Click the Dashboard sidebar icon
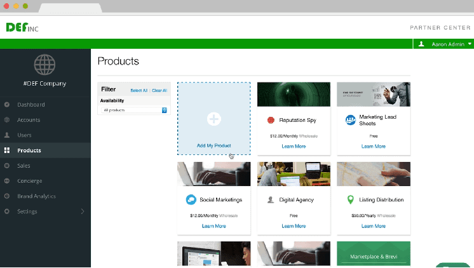This screenshot has height=268, width=474. coord(7,105)
